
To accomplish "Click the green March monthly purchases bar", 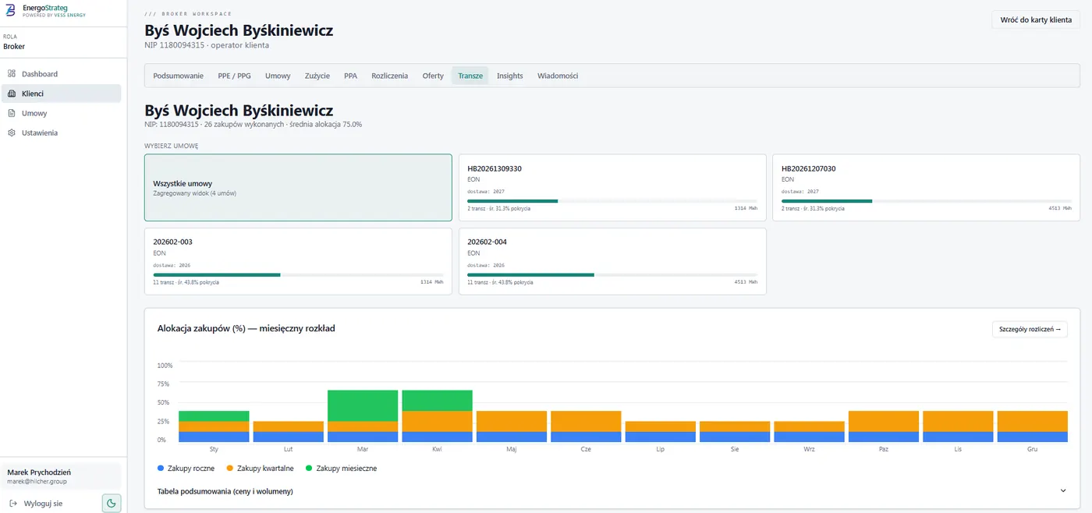I will point(363,405).
